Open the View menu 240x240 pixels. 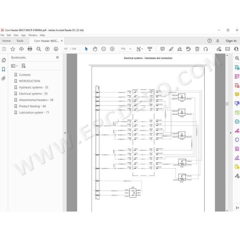point(16,35)
